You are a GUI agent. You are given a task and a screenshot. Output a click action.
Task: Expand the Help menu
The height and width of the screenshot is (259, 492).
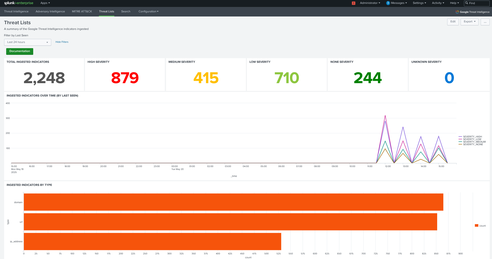tap(454, 3)
